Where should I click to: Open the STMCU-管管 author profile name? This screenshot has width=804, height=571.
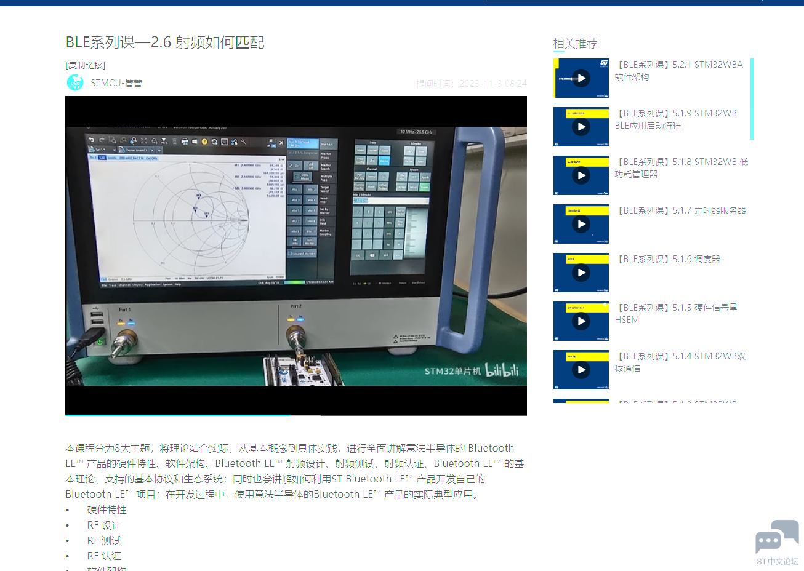click(x=116, y=83)
